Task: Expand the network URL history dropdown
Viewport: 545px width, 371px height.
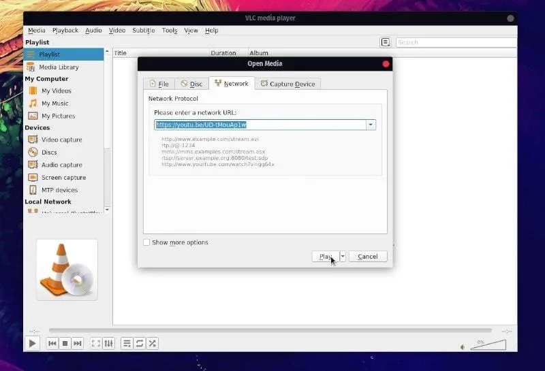Action: click(x=371, y=125)
